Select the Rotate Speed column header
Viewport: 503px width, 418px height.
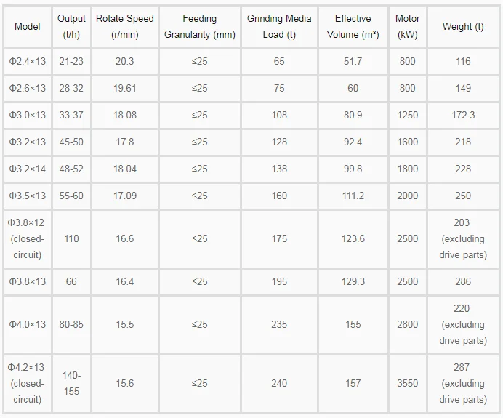click(x=125, y=26)
